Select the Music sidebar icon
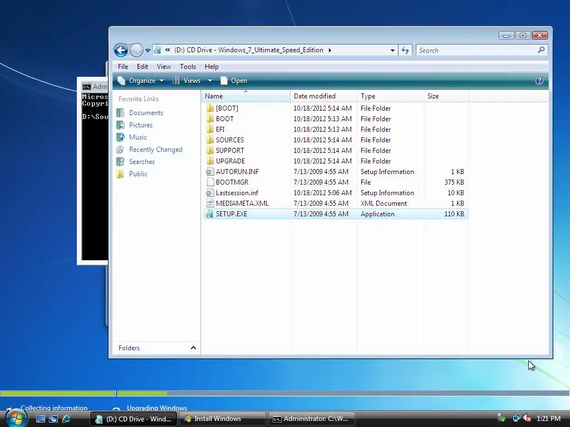The height and width of the screenshot is (427, 570). 120,137
